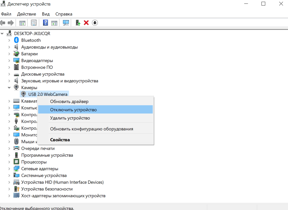This screenshot has width=288, height=210.
Task: Click the scan for hardware changes toolbar icon
Action: click(66, 23)
